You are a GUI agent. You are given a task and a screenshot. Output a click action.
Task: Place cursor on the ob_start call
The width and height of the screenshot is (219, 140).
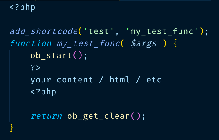pyautogui.click(x=51, y=56)
